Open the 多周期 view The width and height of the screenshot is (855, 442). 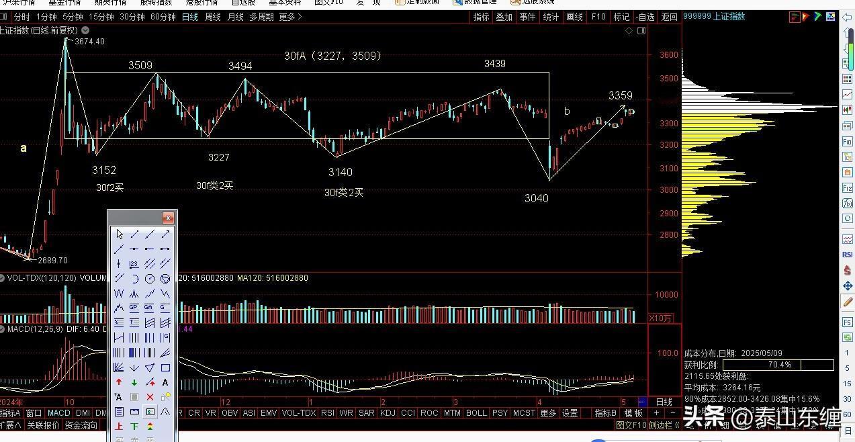click(x=261, y=17)
